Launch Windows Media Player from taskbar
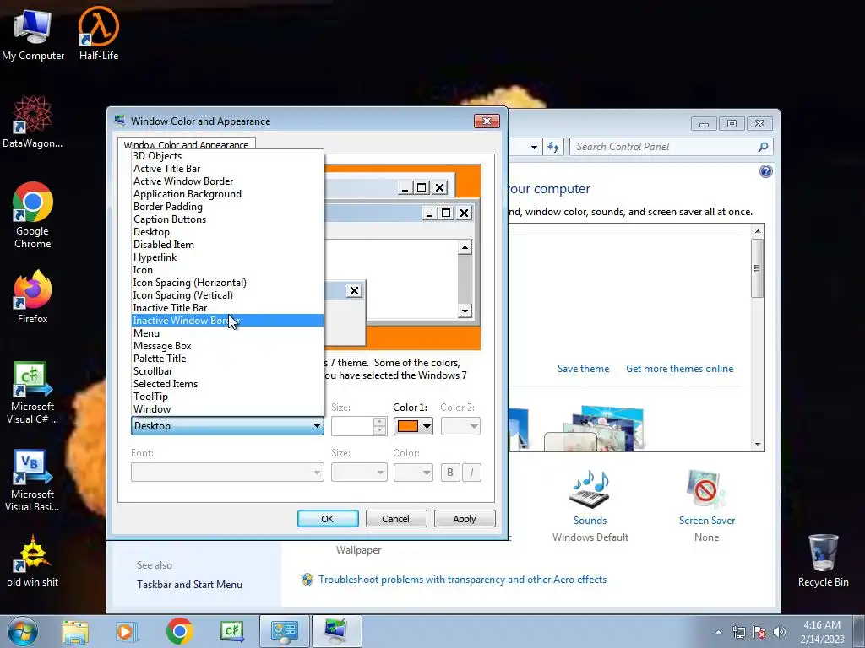Viewport: 865px width, 648px height. pos(127,632)
